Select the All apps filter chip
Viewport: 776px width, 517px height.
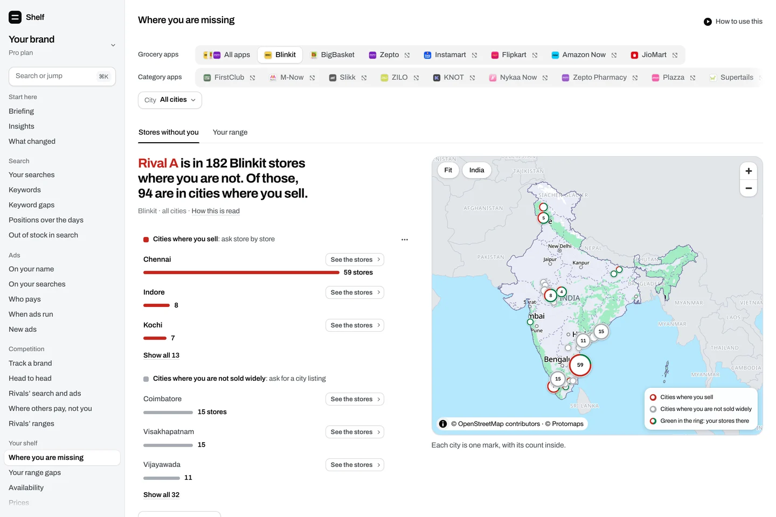tap(226, 55)
